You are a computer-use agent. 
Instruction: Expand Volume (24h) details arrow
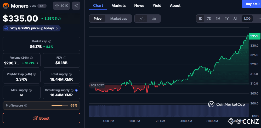[x=37, y=63]
